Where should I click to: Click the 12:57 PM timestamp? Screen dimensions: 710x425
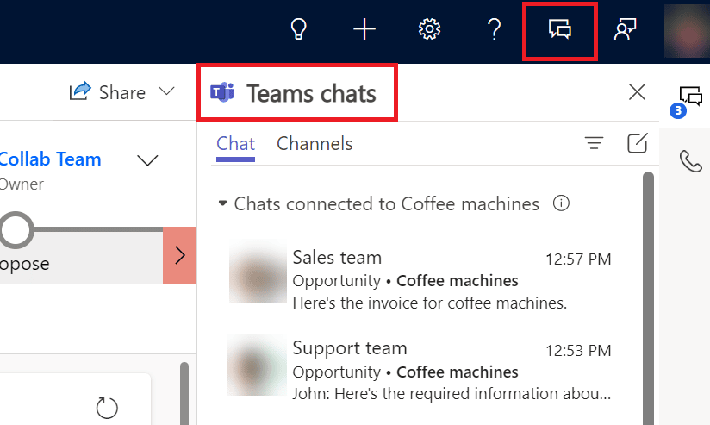[578, 259]
